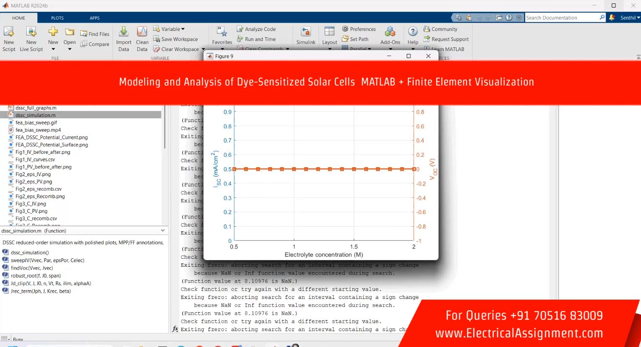This screenshot has height=347, width=641.
Task: Open Preferences settings
Action: click(x=359, y=29)
